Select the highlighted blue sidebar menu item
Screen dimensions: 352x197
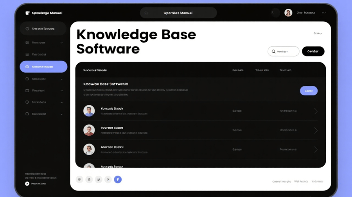click(43, 67)
